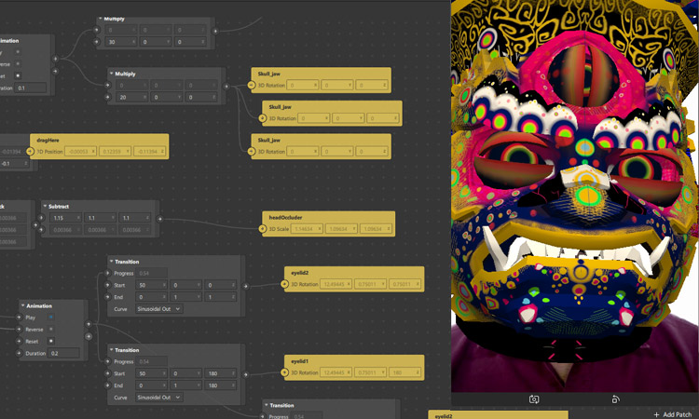This screenshot has height=419, width=699.
Task: Click the Reset input port on Animation node
Action: (19, 342)
